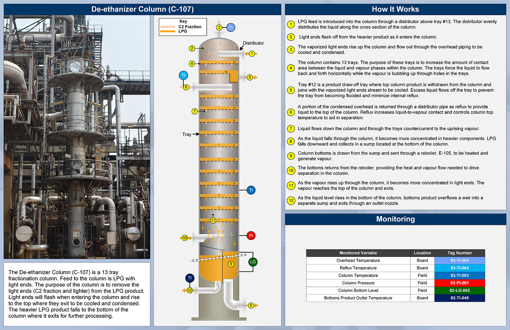
Task: Click marker 10 at the reboiler return inlet
Action: pyautogui.click(x=185, y=238)
